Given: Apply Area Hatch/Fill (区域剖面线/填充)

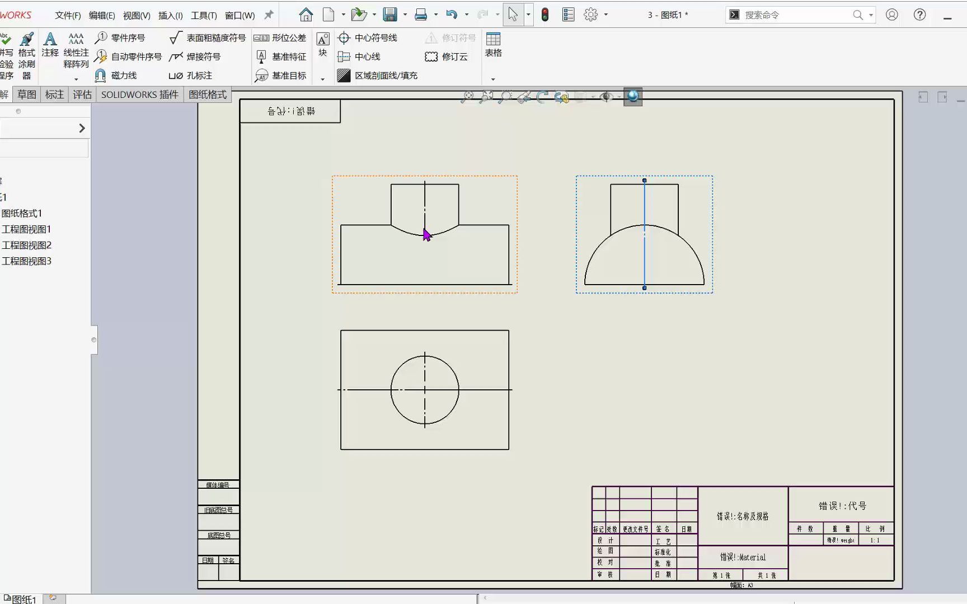Looking at the screenshot, I should (x=377, y=75).
